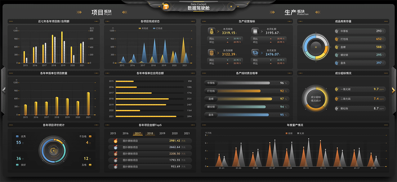Click the 本月炼钢 converter icon

point(212,53)
